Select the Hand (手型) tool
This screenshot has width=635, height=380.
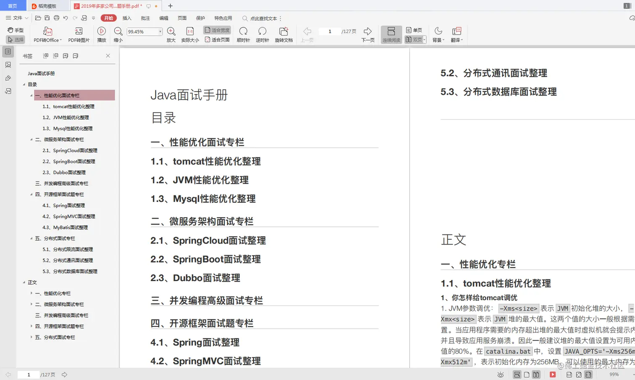(16, 30)
